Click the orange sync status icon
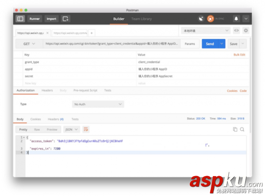The width and height of the screenshot is (265, 196). pos(211,19)
